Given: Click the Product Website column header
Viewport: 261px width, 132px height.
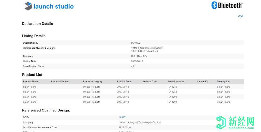Looking at the screenshot, I should tap(60, 82).
